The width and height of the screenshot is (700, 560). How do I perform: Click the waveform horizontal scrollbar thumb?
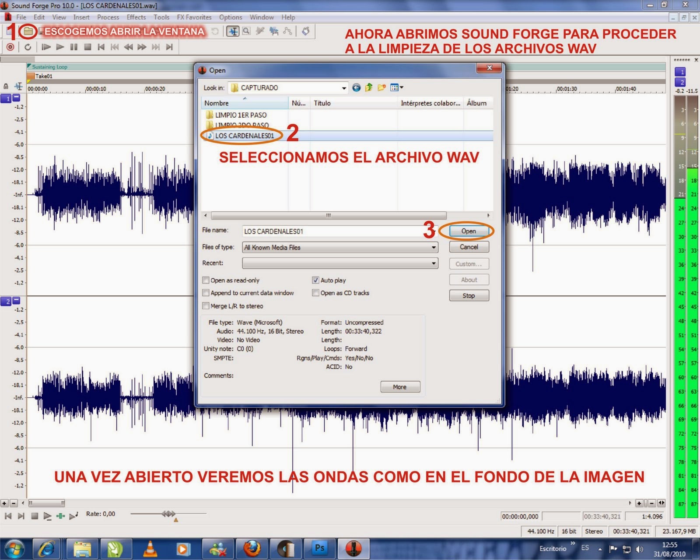pyautogui.click(x=46, y=503)
